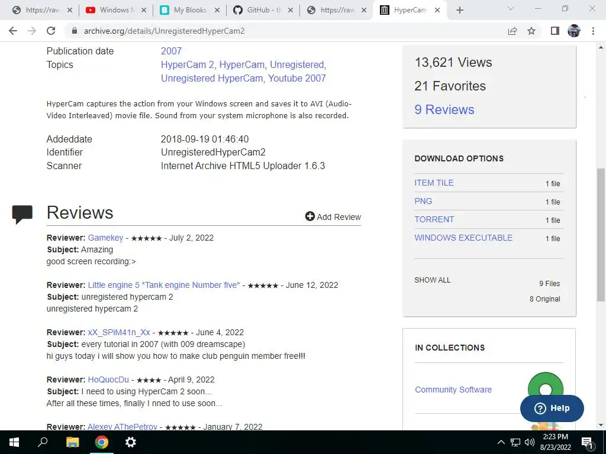Open reviewer HoQuocDu profile
Screen dimensions: 606x454
[x=108, y=380]
